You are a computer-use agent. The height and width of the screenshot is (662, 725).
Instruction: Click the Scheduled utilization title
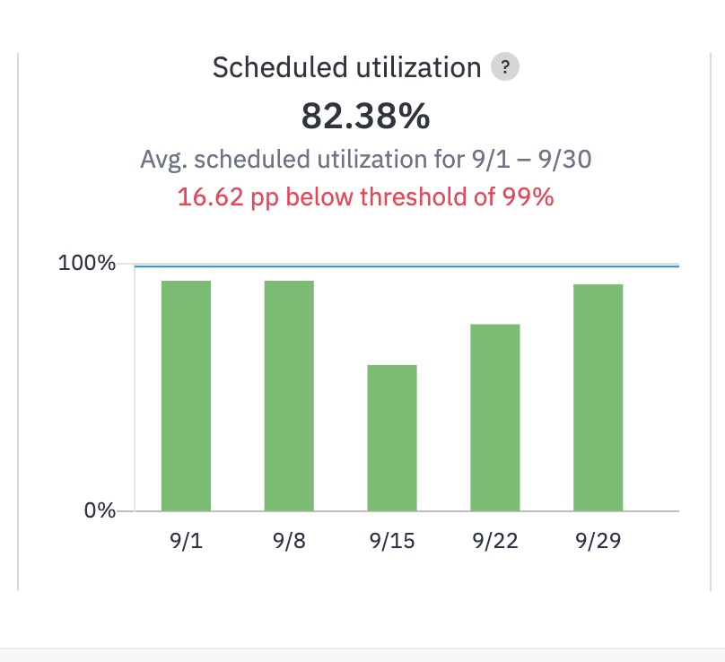coord(346,67)
